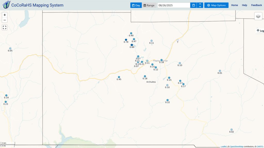This screenshot has height=148, width=264.
Task: Open the Help page
Action: [x=244, y=5]
